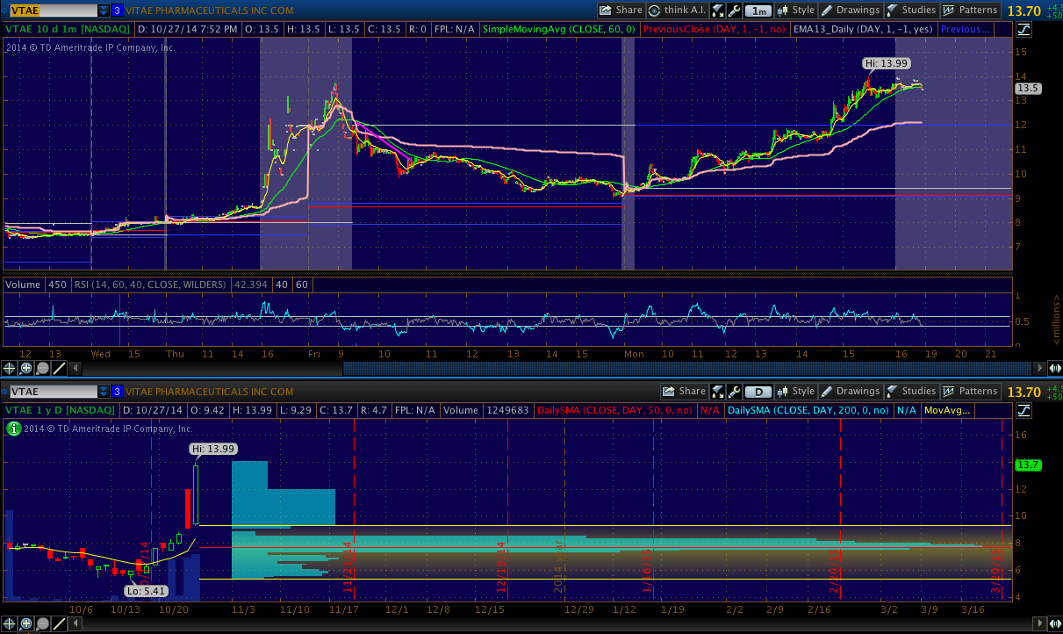The height and width of the screenshot is (634, 1063).
Task: Click the flask quick-study icon in upper toolbar
Action: pos(718,11)
